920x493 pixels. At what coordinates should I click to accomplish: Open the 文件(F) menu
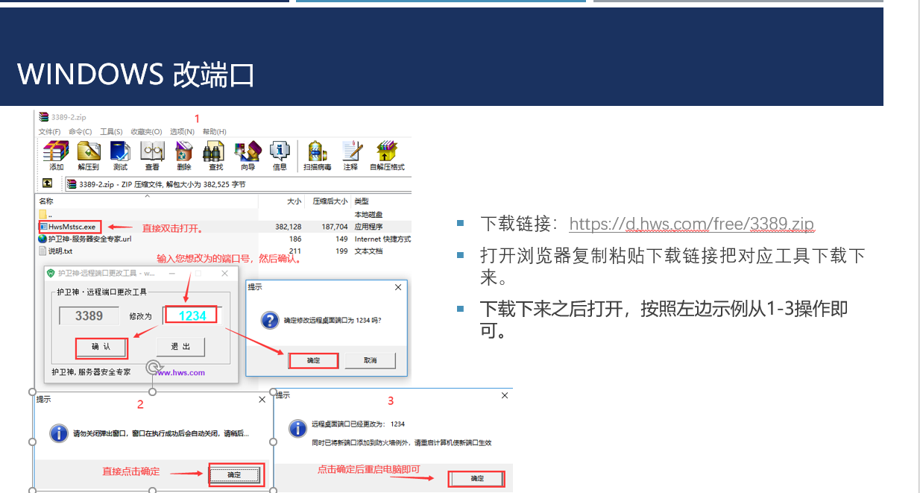pos(49,131)
